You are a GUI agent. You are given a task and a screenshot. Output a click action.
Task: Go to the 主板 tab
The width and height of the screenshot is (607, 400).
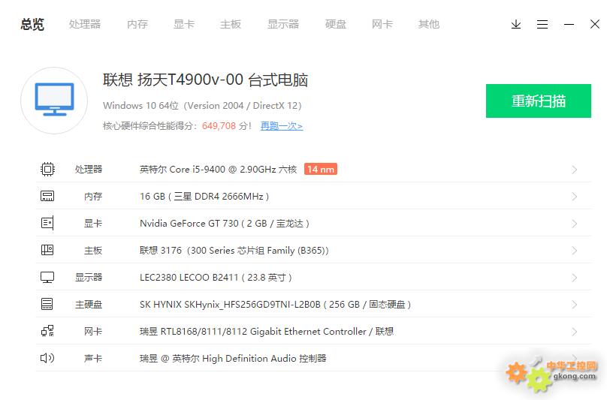(231, 24)
